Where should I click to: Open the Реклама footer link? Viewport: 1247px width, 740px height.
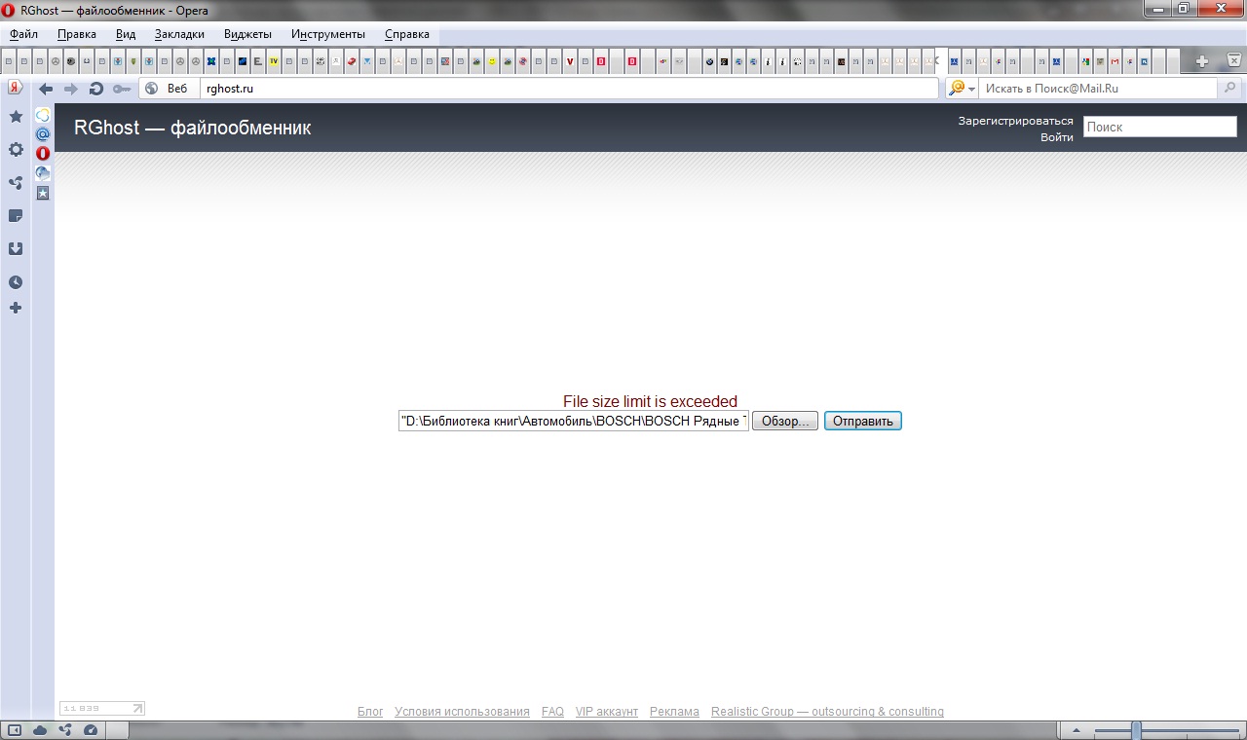(x=674, y=712)
